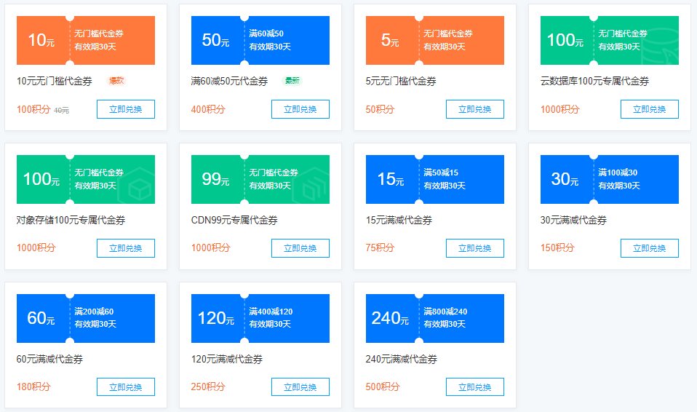This screenshot has width=697, height=412.
Task: Select the title 满60减50元代金券
Action: (x=229, y=81)
